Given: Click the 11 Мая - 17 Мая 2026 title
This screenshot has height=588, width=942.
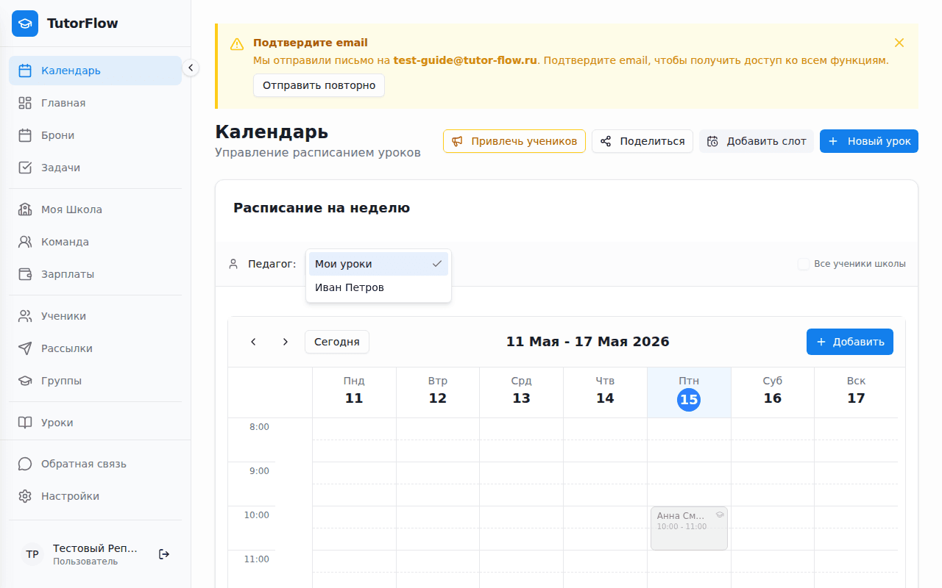Looking at the screenshot, I should point(588,342).
